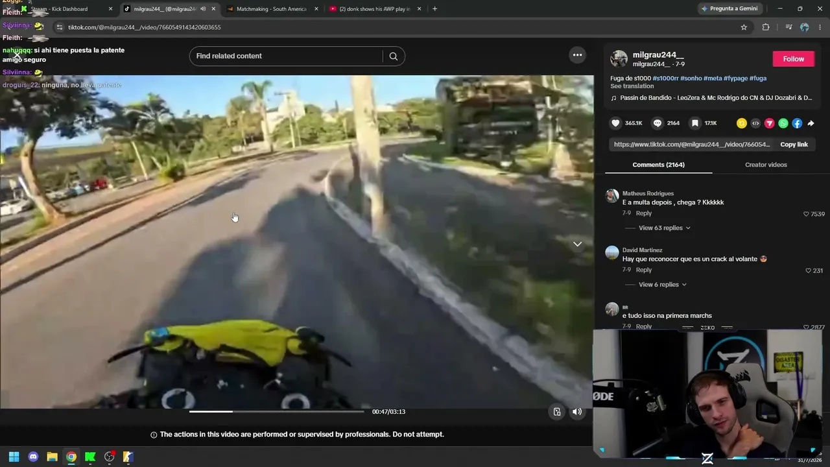Open the Chrome three-dot menu

click(820, 27)
